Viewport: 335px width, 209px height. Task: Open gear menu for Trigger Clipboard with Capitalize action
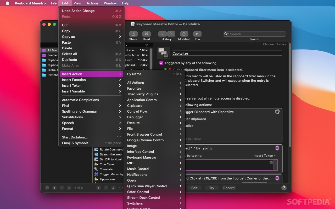point(277,112)
